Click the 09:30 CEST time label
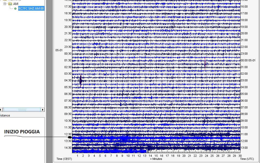The image size is (260, 163). point(68,114)
